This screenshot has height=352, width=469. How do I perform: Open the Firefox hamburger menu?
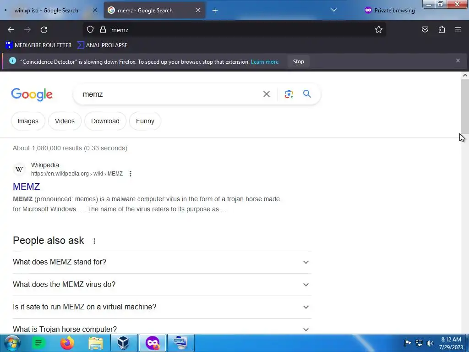[x=458, y=29]
